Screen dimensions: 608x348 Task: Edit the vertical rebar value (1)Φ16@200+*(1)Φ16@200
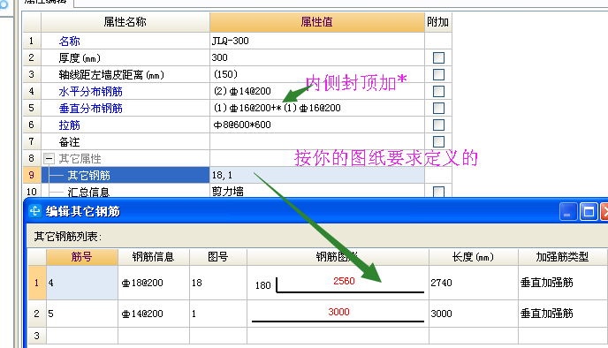[316, 108]
